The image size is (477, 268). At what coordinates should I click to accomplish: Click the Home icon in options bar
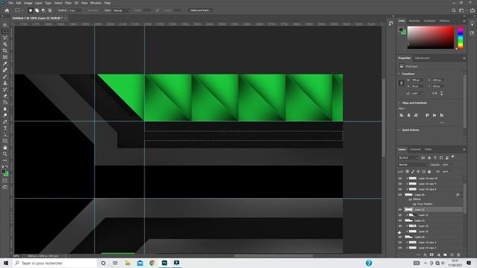7,10
